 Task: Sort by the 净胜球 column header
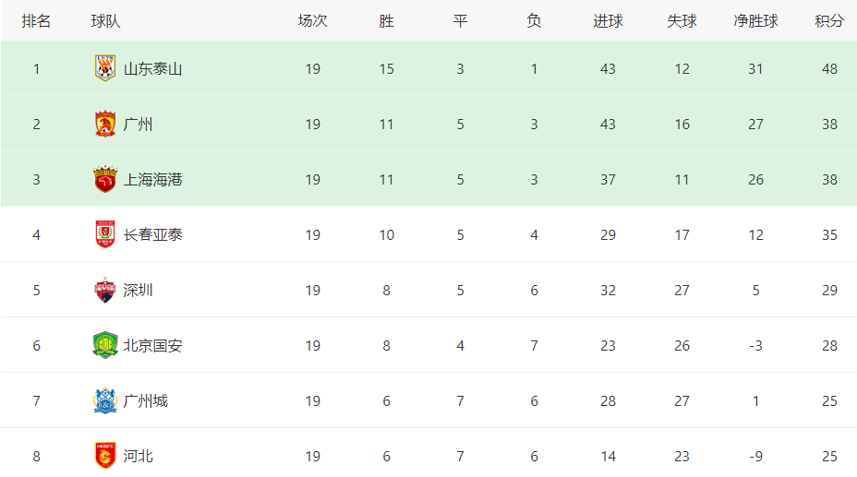click(x=755, y=20)
